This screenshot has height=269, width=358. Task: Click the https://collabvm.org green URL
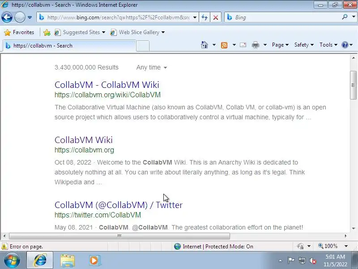(84, 150)
